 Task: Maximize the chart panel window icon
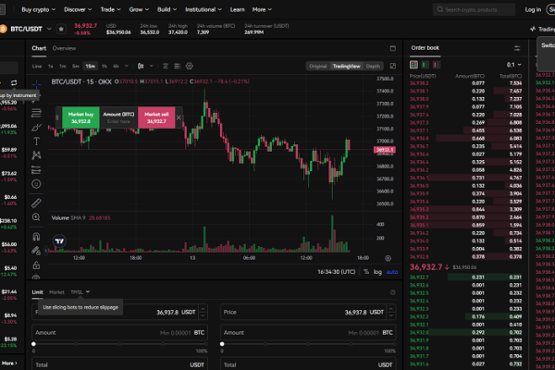pos(393,48)
